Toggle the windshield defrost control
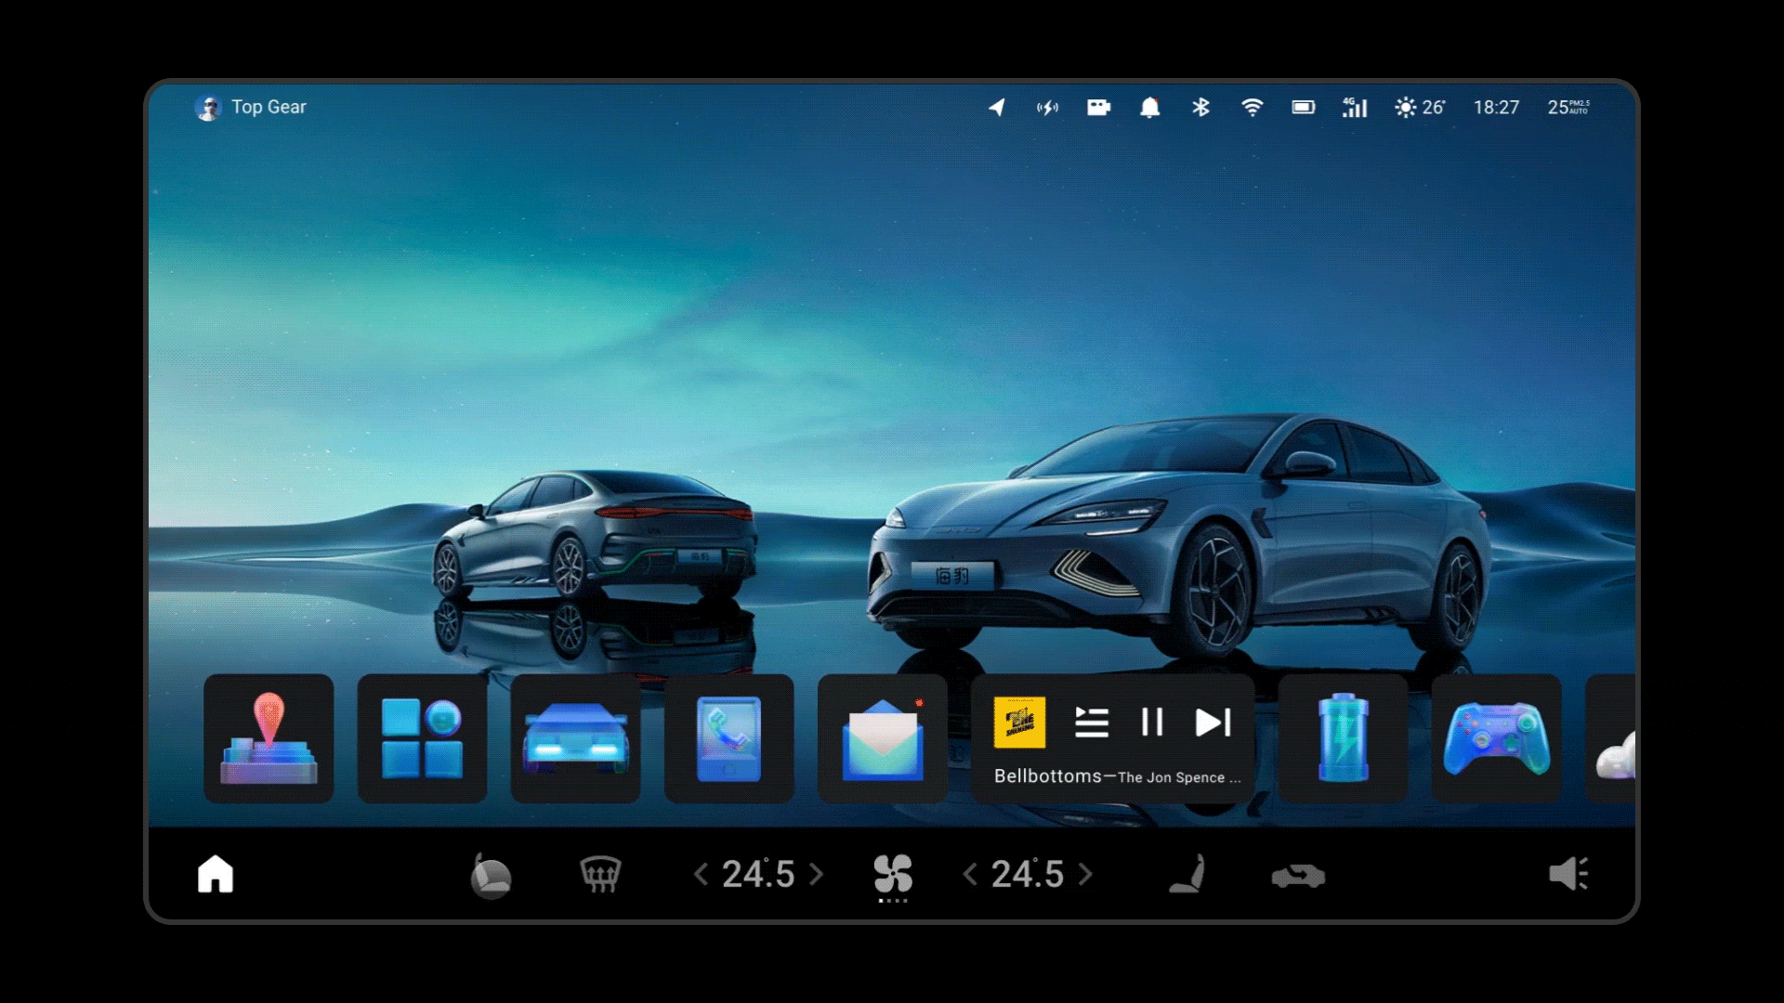Image resolution: width=1784 pixels, height=1003 pixels. coord(600,874)
